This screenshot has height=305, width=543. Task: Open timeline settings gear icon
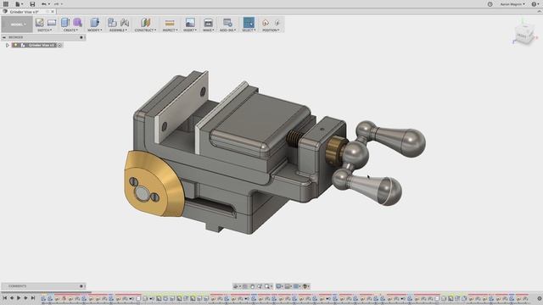coord(540,298)
